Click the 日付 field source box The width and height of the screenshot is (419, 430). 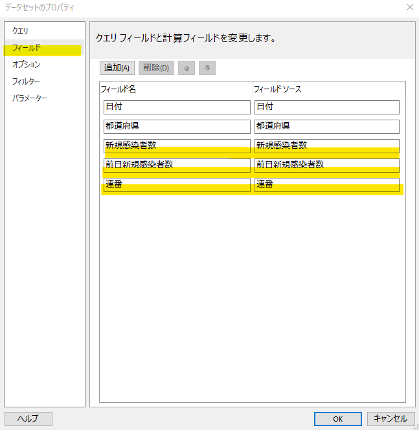(326, 107)
